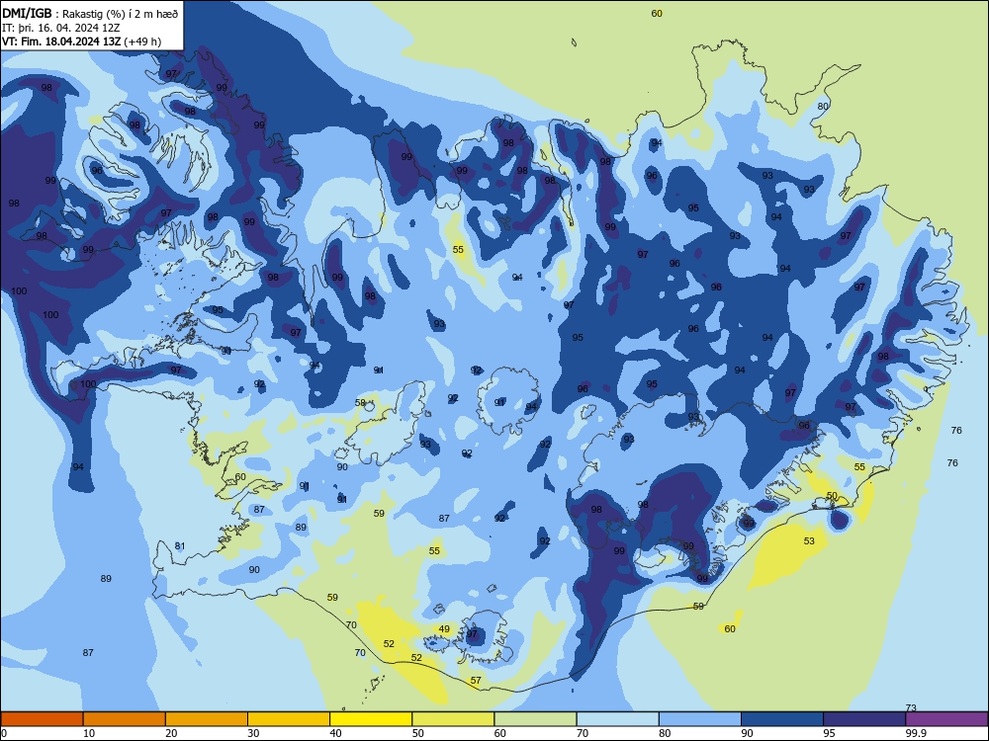Click the humidity value '73' above the legend
The width and height of the screenshot is (989, 741).
[911, 707]
